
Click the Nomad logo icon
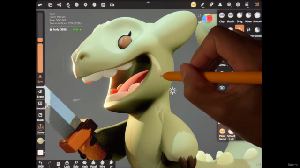coord(40,5)
